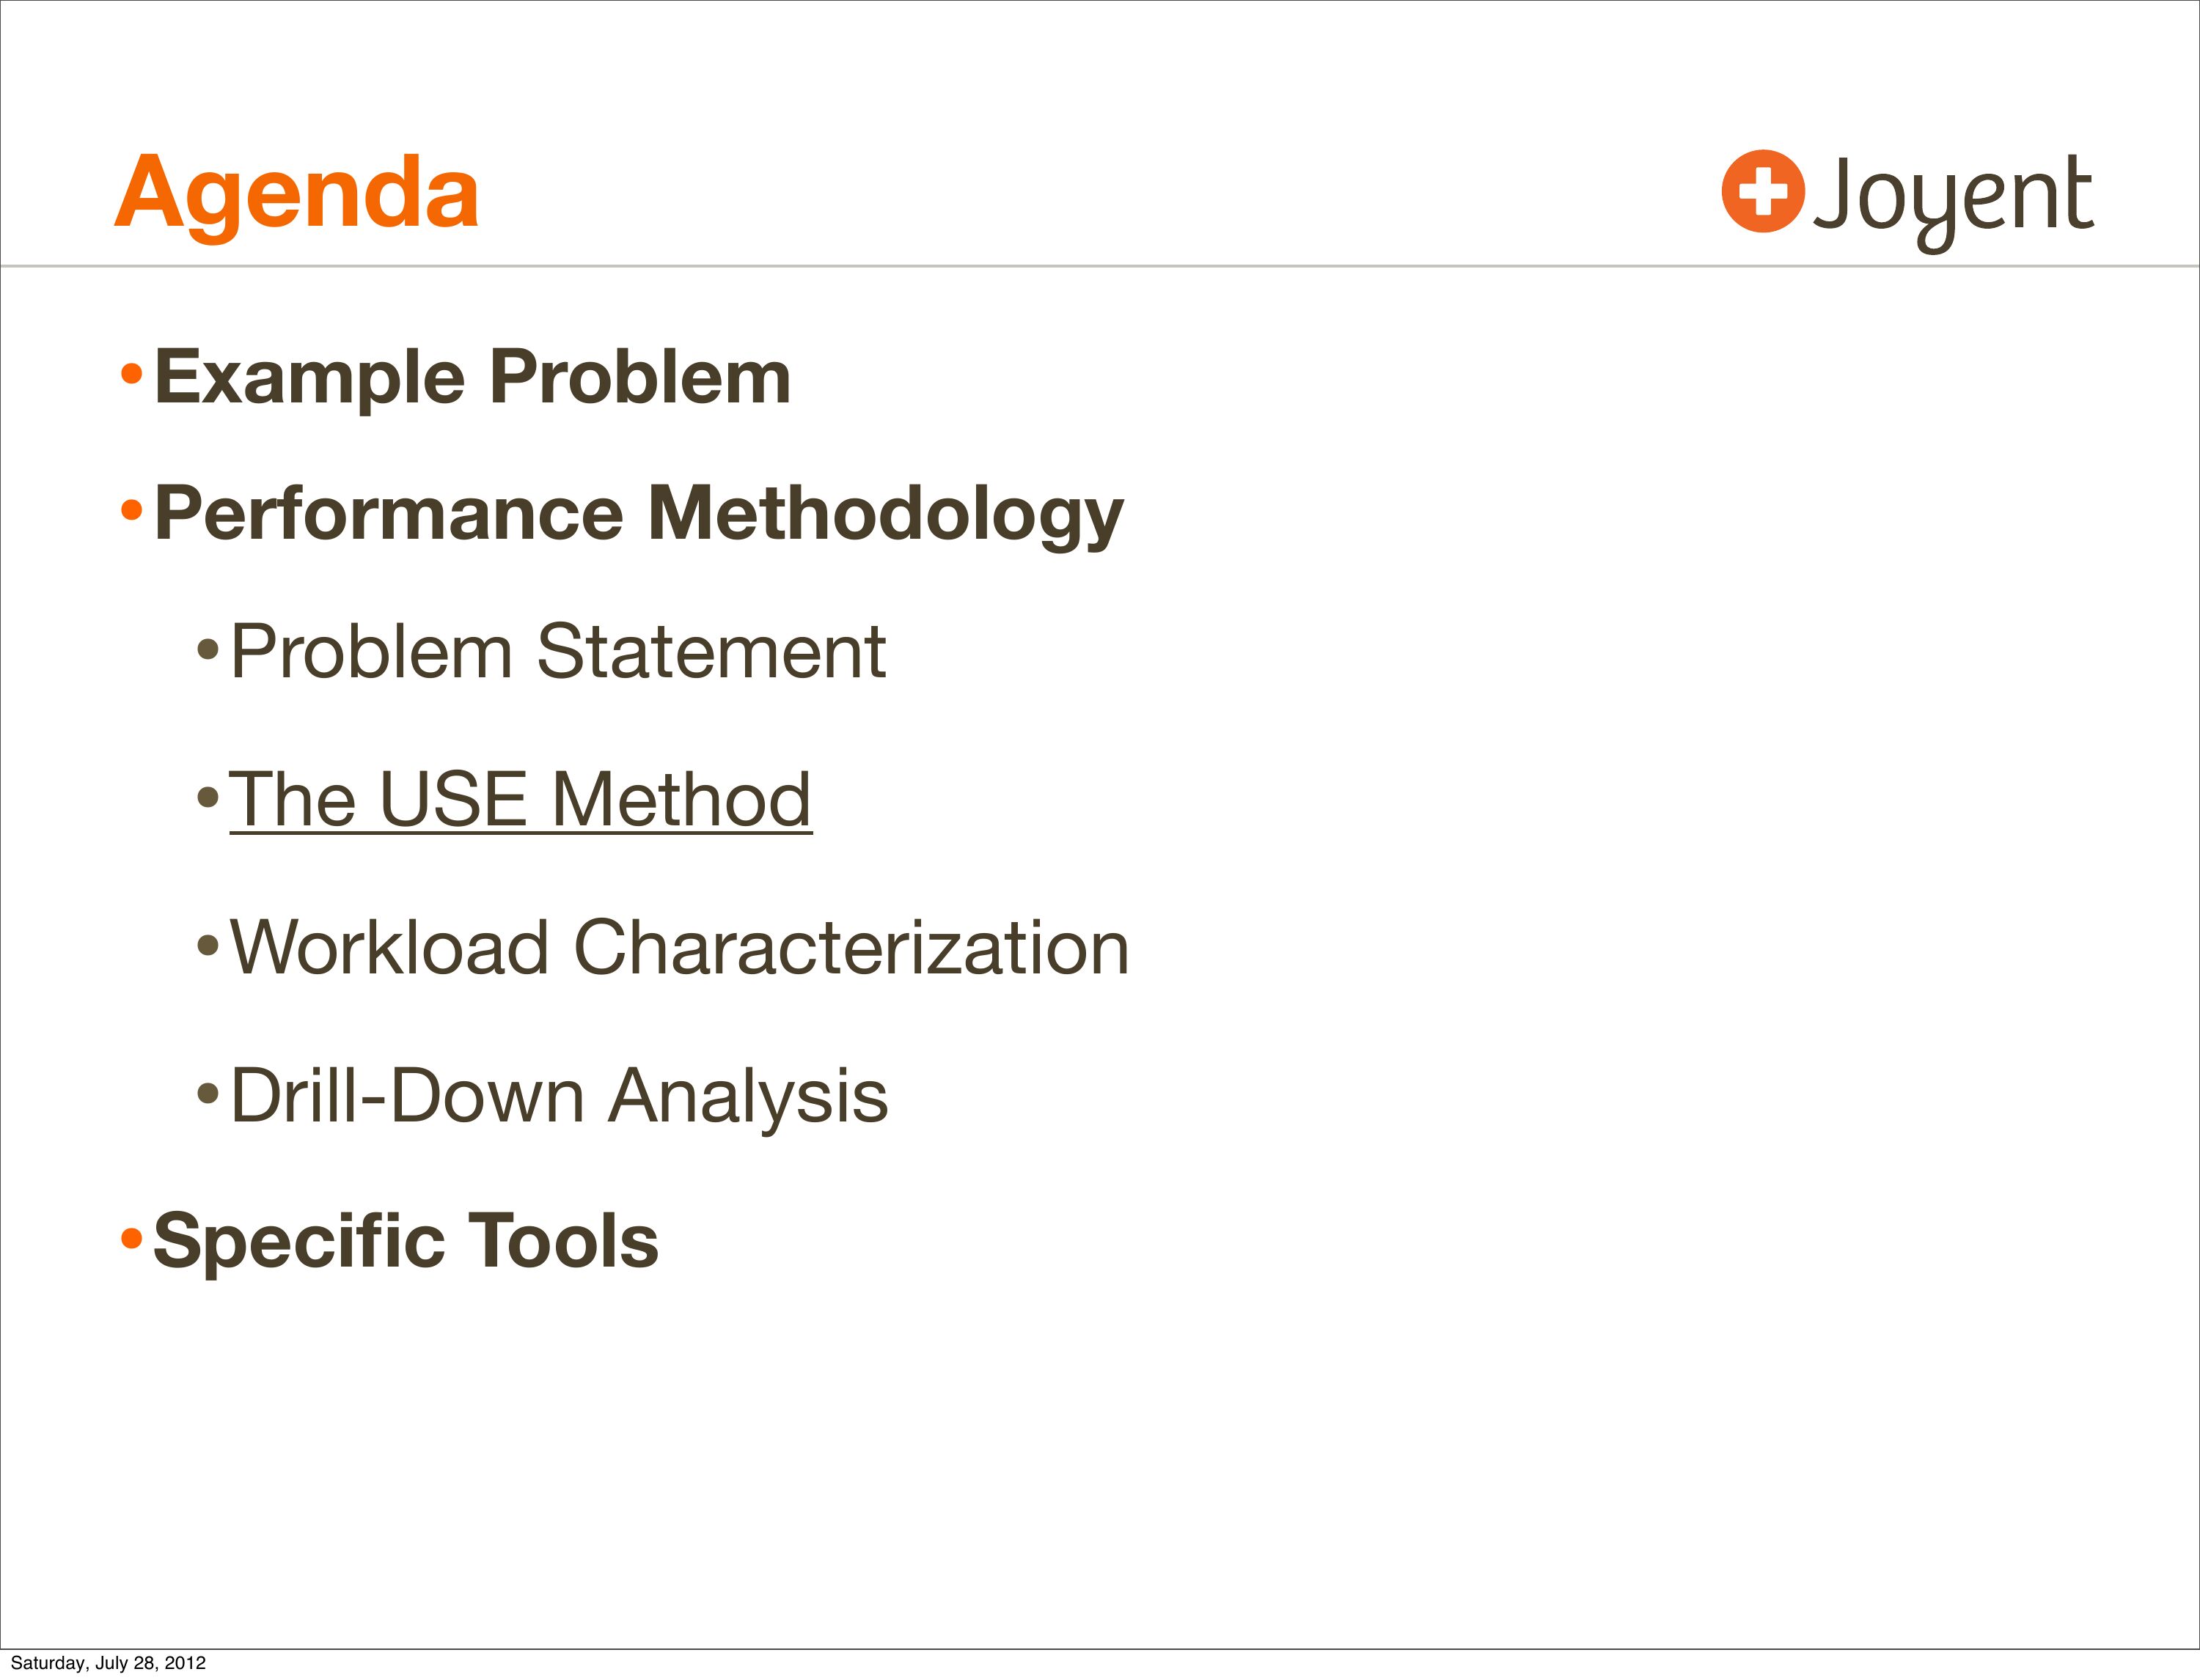The height and width of the screenshot is (1680, 2200).
Task: Select the Problem Statement sub-item
Action: (558, 651)
